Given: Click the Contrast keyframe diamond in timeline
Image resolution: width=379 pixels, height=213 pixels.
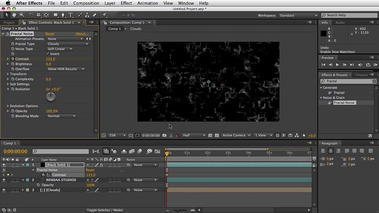Looking at the screenshot, I should (167, 175).
